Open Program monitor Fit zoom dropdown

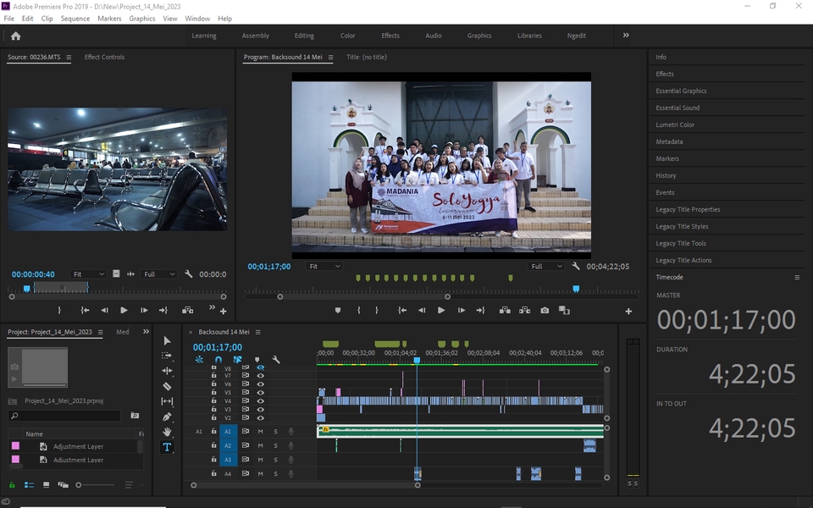pyautogui.click(x=324, y=266)
